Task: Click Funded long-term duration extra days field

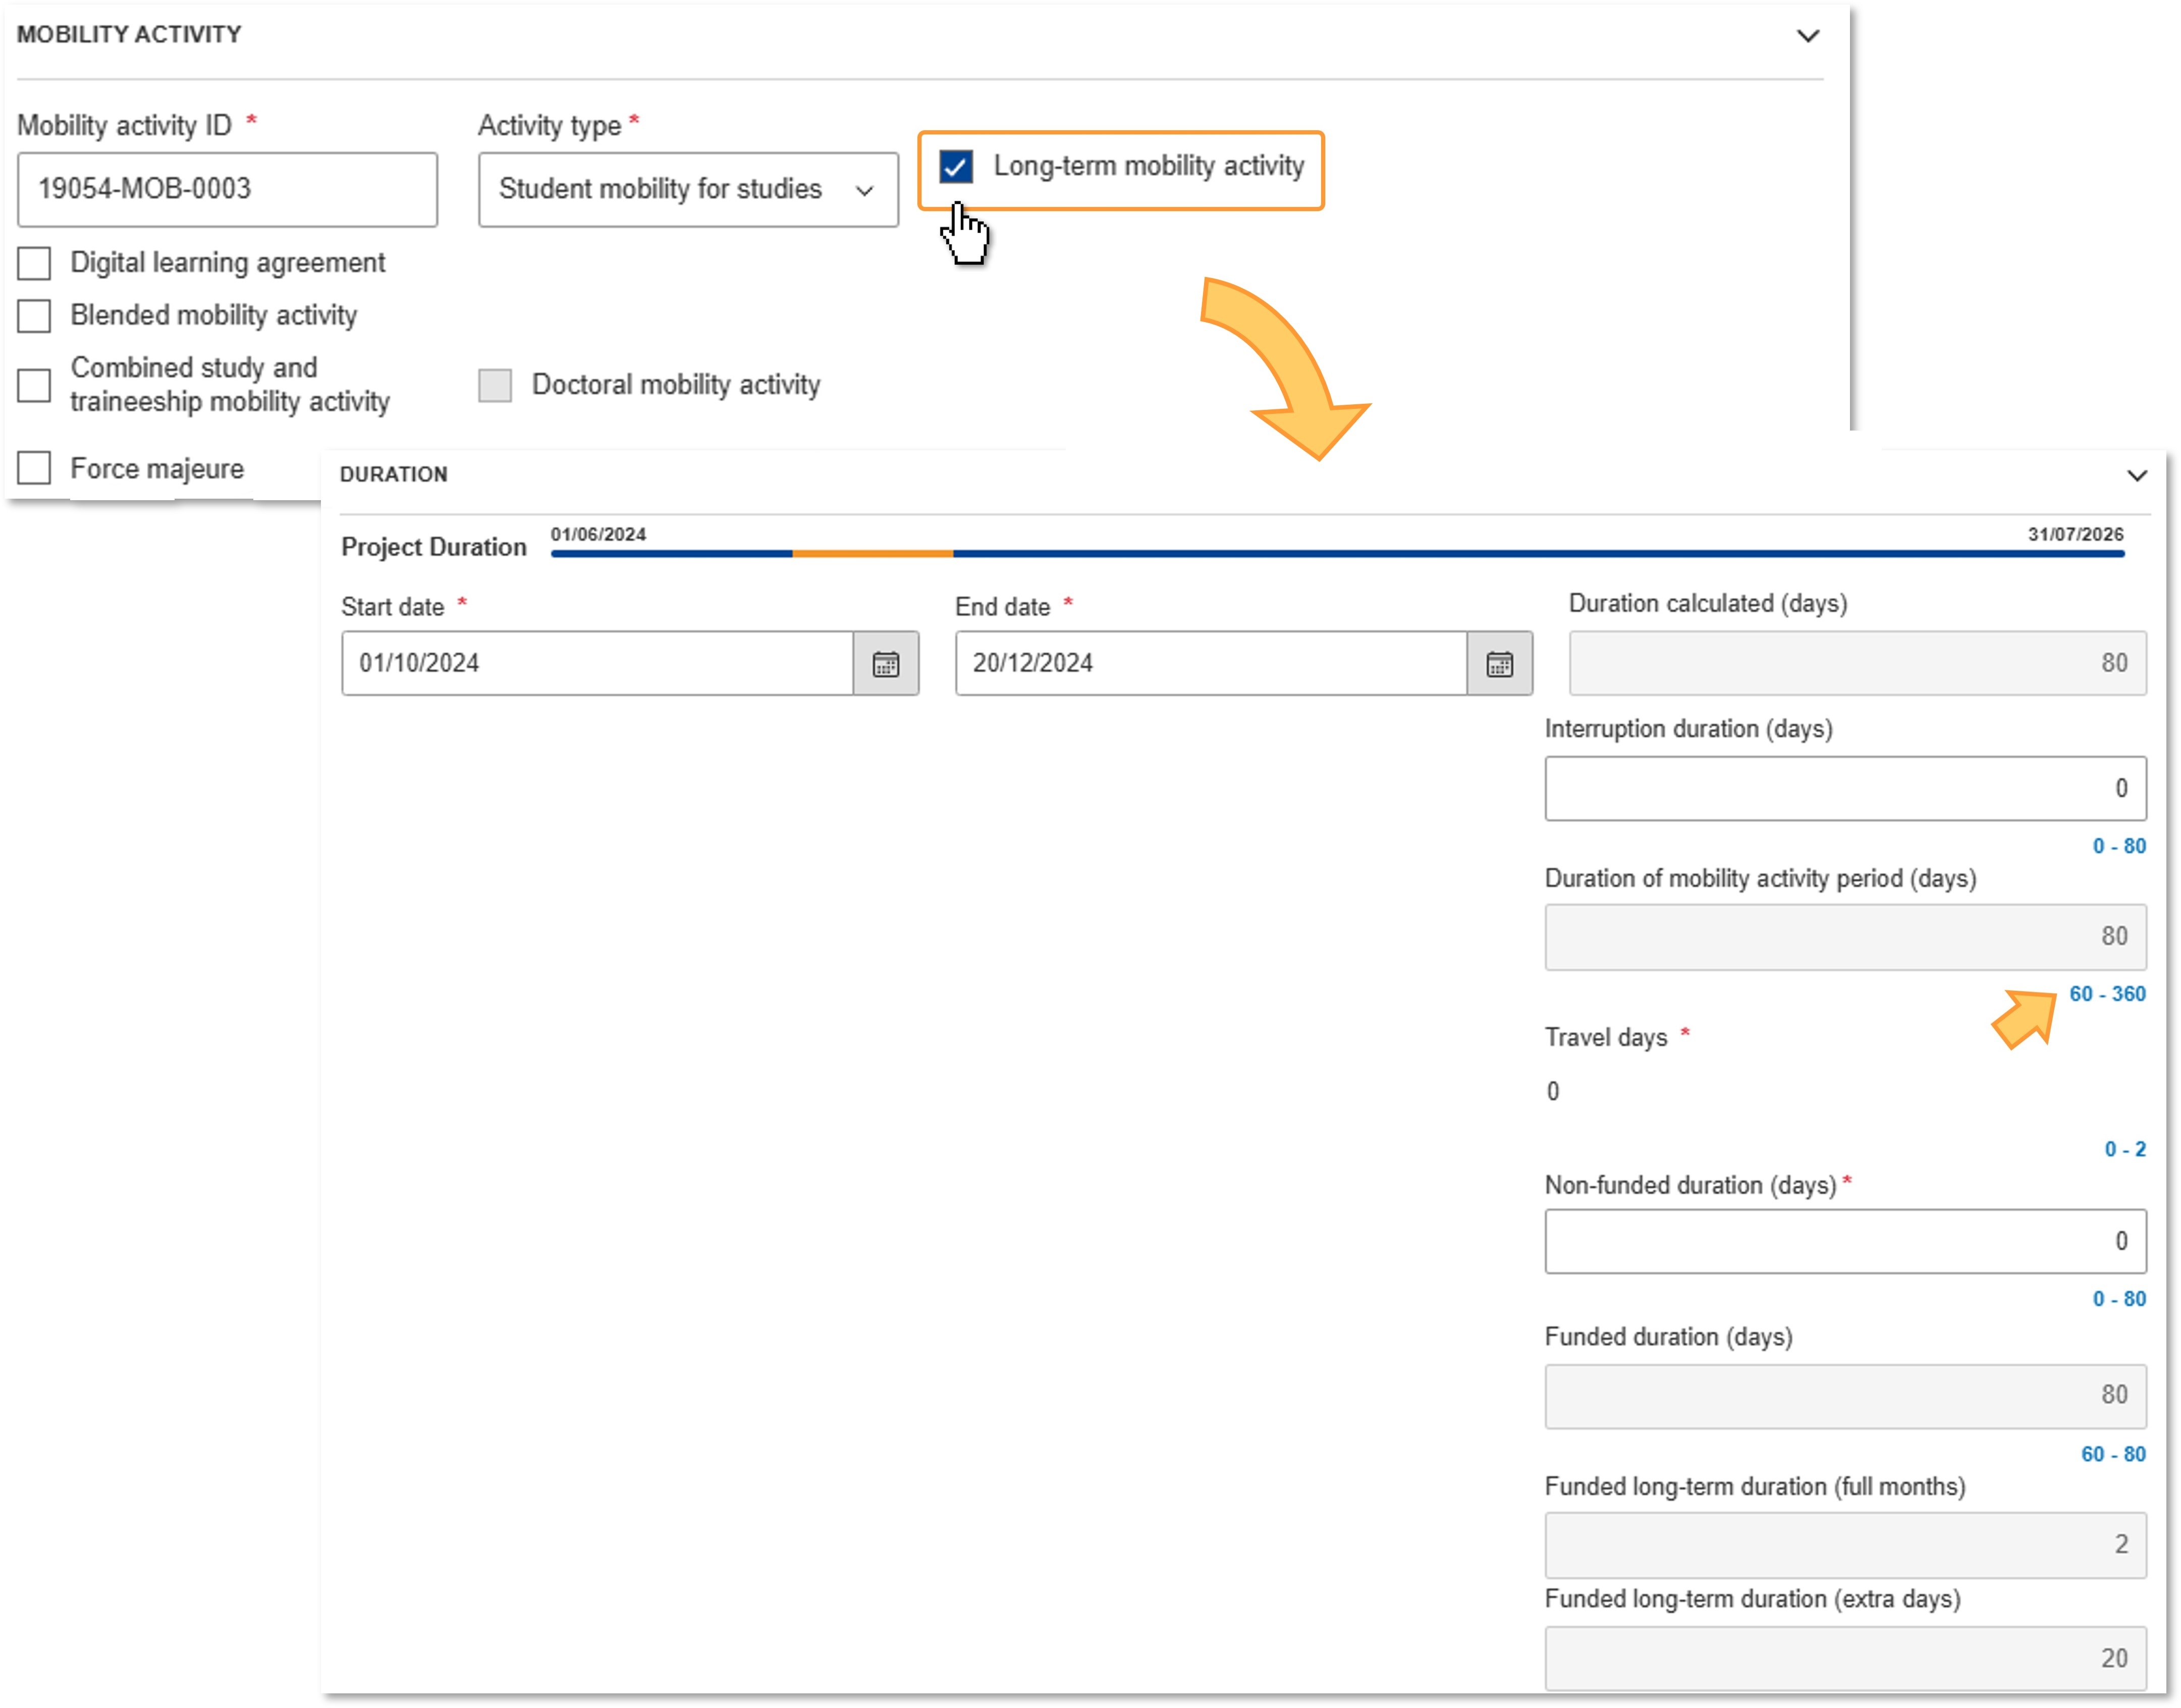Action: 1845,1659
